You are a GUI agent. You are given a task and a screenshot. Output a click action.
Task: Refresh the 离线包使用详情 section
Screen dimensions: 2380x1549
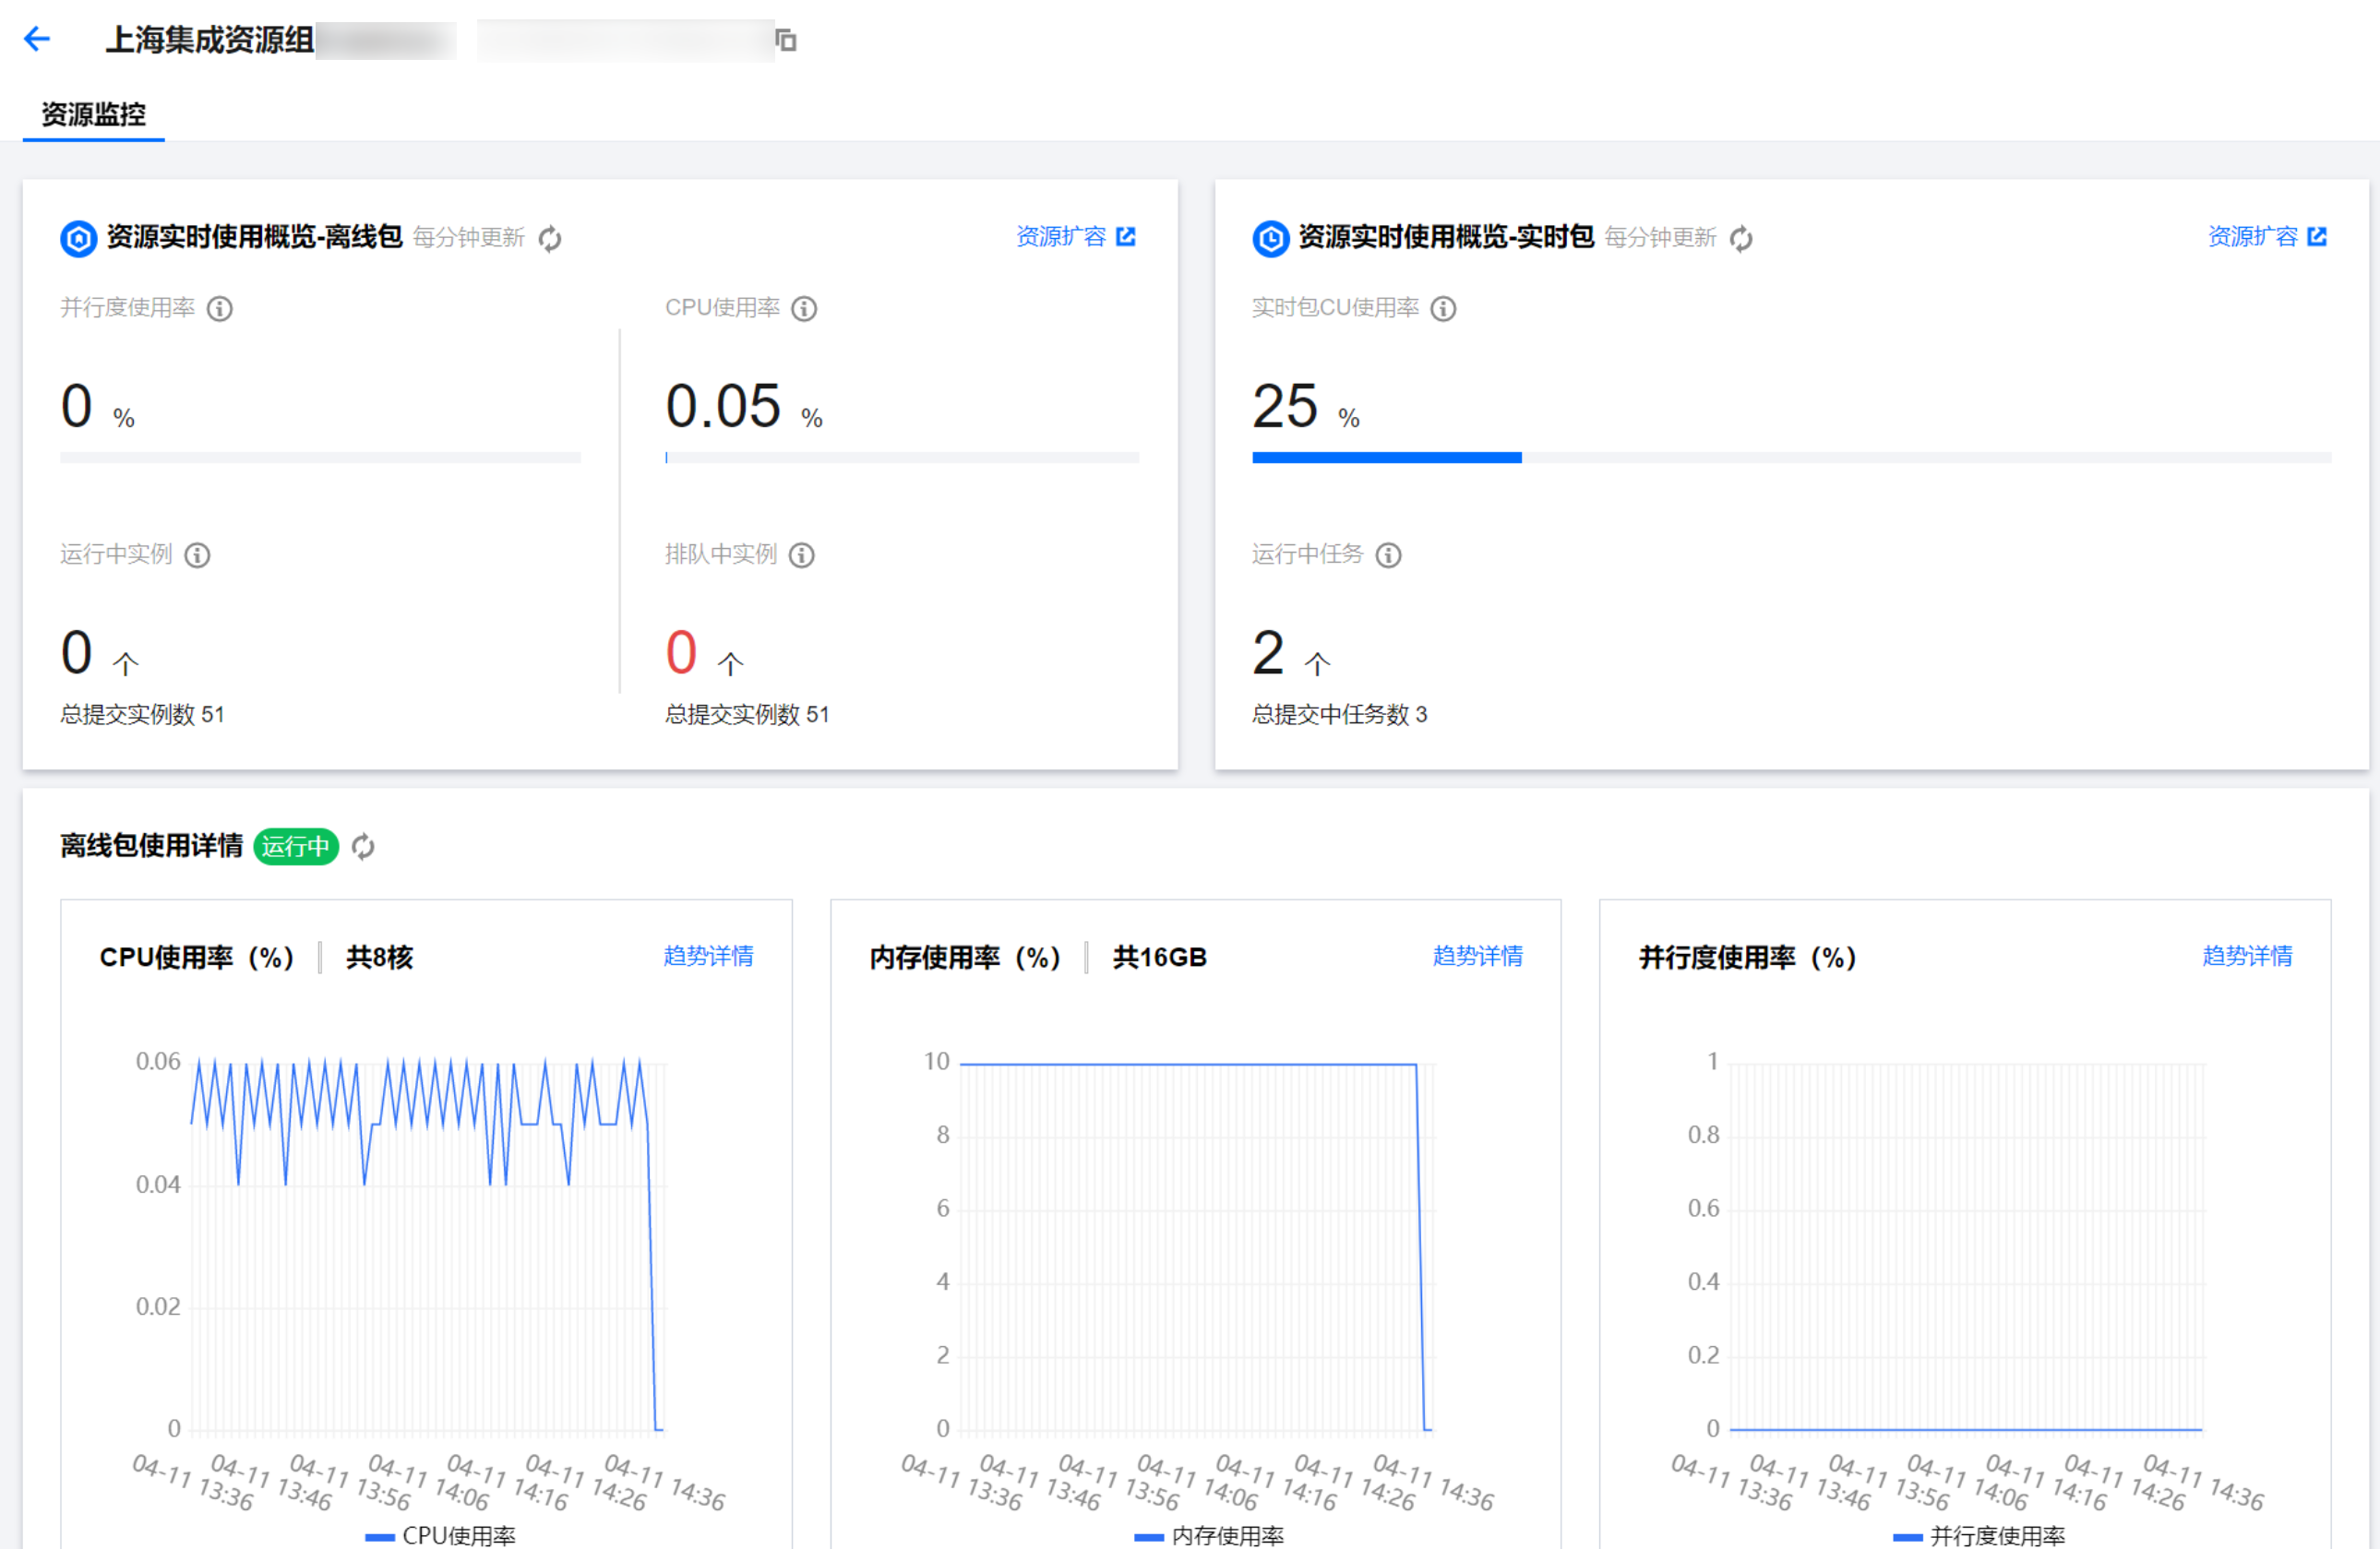pyautogui.click(x=363, y=847)
